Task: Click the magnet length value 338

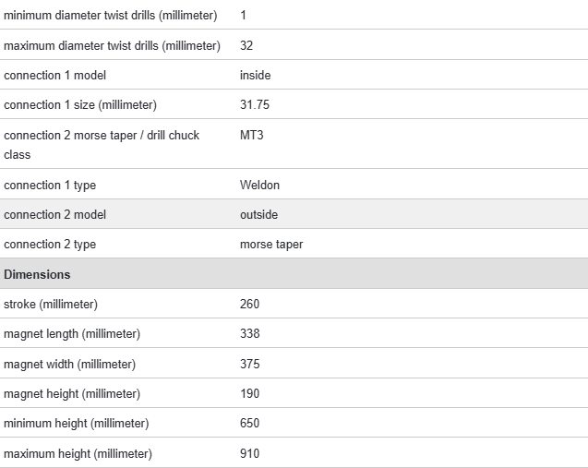Action: [249, 333]
